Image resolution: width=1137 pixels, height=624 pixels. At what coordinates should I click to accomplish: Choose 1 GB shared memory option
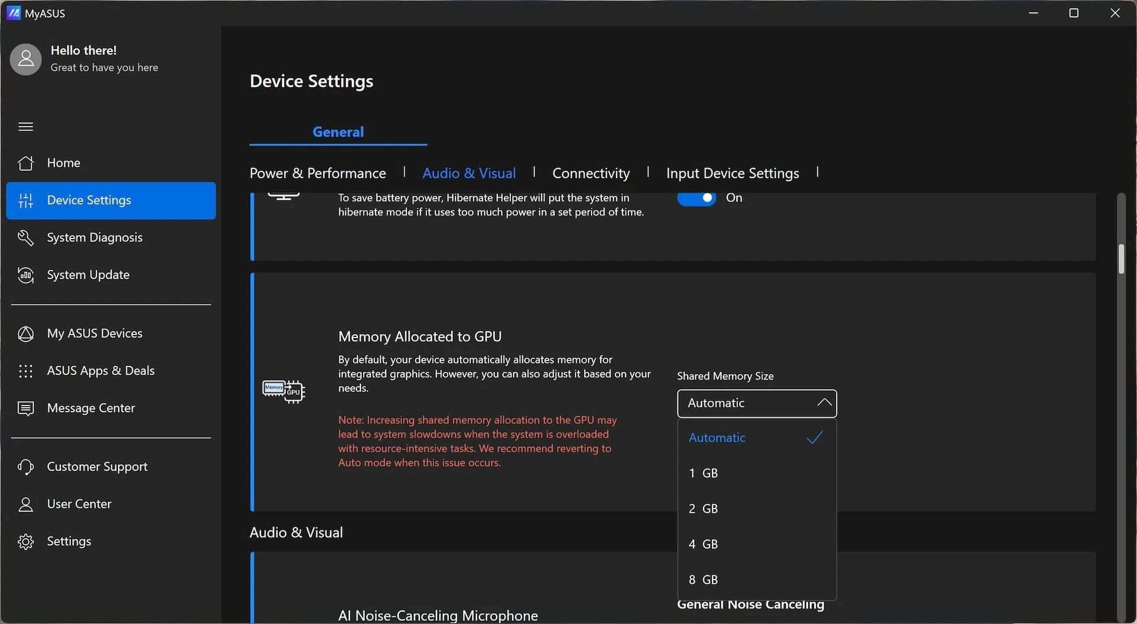point(757,473)
